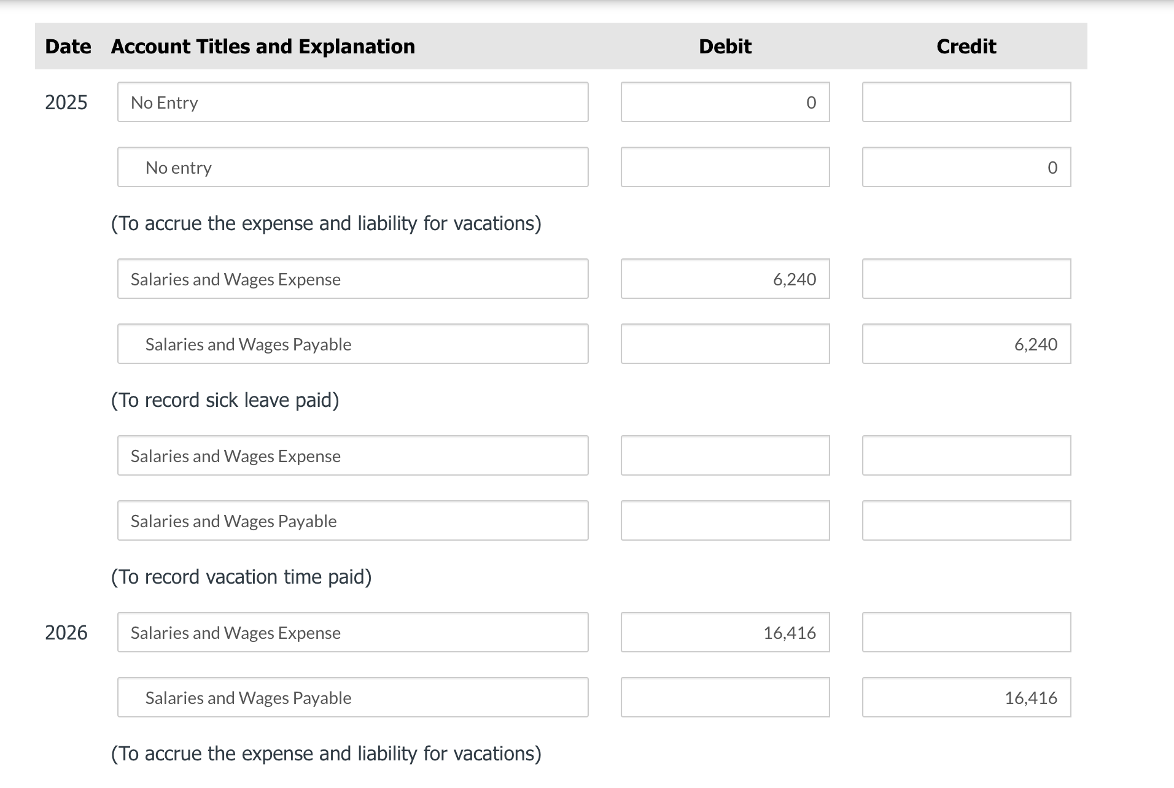The height and width of the screenshot is (788, 1174).
Task: Select the second "No entry" account title field
Action: pos(352,167)
